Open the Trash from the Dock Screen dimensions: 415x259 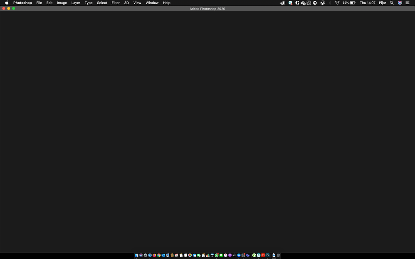[278, 255]
